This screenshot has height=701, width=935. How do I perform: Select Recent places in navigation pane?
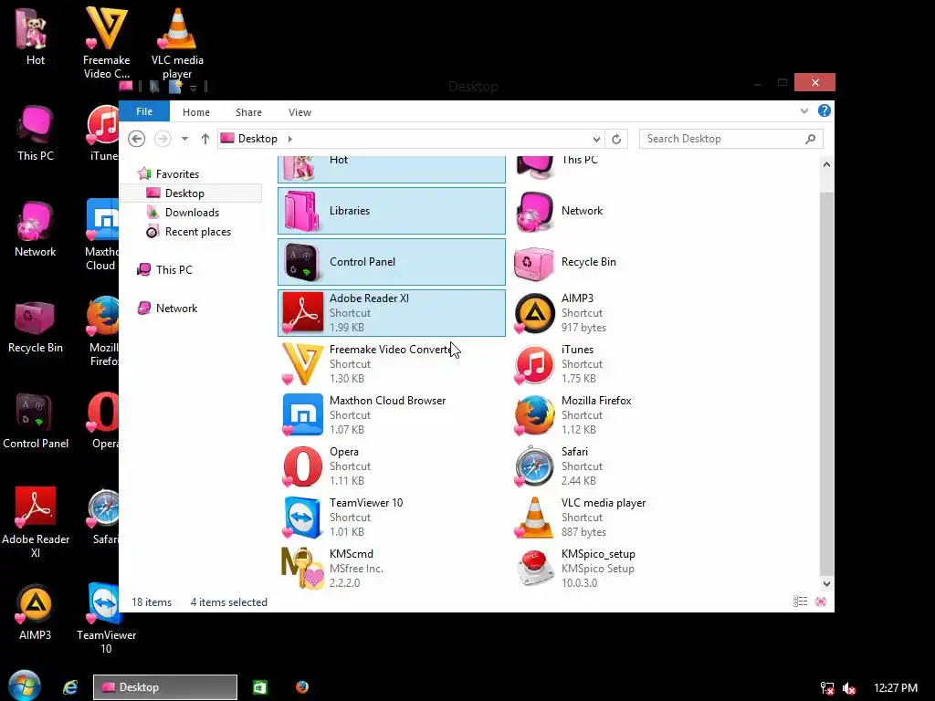[x=197, y=232]
